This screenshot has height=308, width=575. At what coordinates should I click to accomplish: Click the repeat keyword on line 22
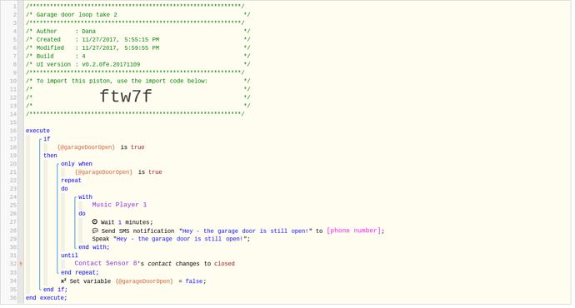(x=71, y=180)
